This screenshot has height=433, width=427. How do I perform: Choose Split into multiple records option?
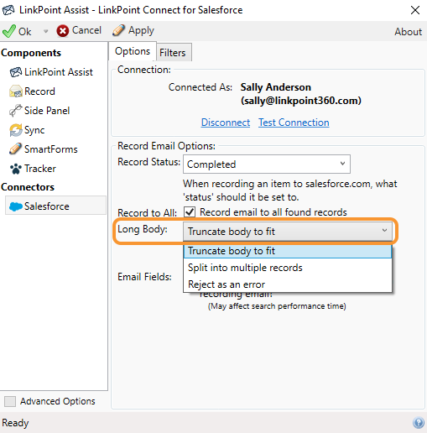(x=288, y=268)
